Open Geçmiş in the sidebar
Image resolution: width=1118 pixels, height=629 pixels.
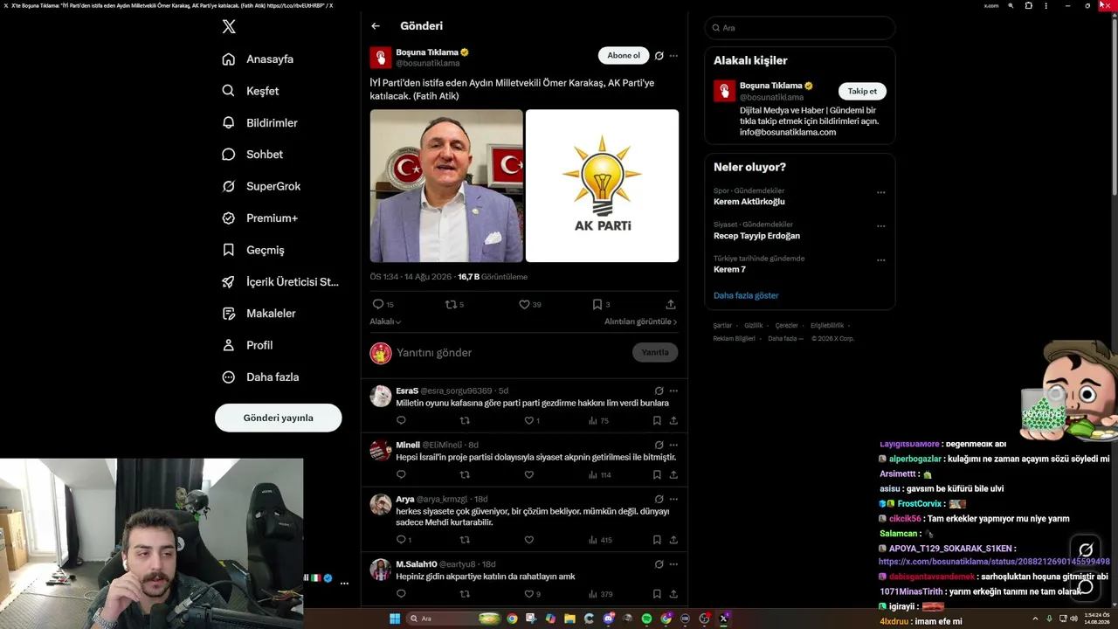click(253, 250)
